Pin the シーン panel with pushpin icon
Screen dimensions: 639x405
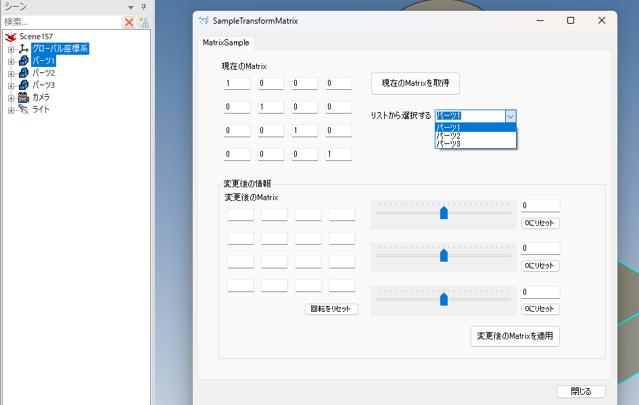143,7
